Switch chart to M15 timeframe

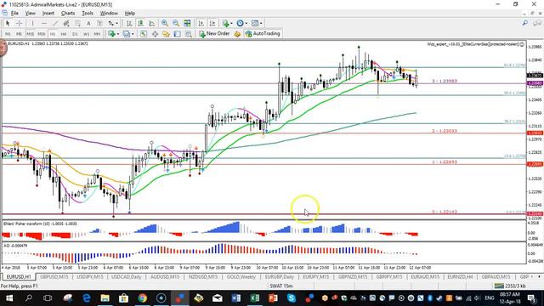pyautogui.click(x=31, y=34)
